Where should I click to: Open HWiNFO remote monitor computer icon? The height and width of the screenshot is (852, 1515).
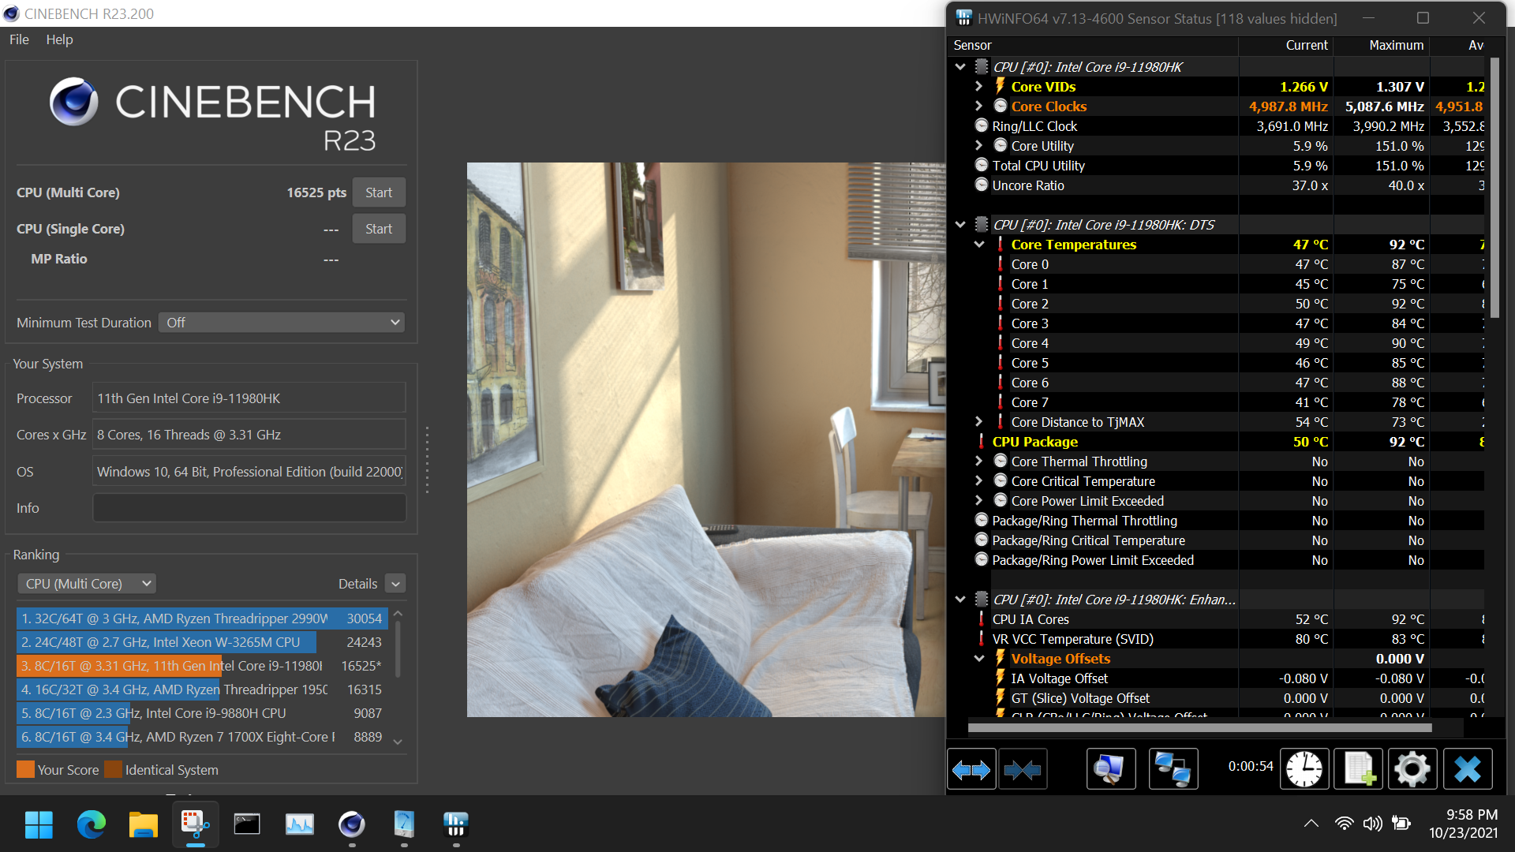click(x=1110, y=769)
